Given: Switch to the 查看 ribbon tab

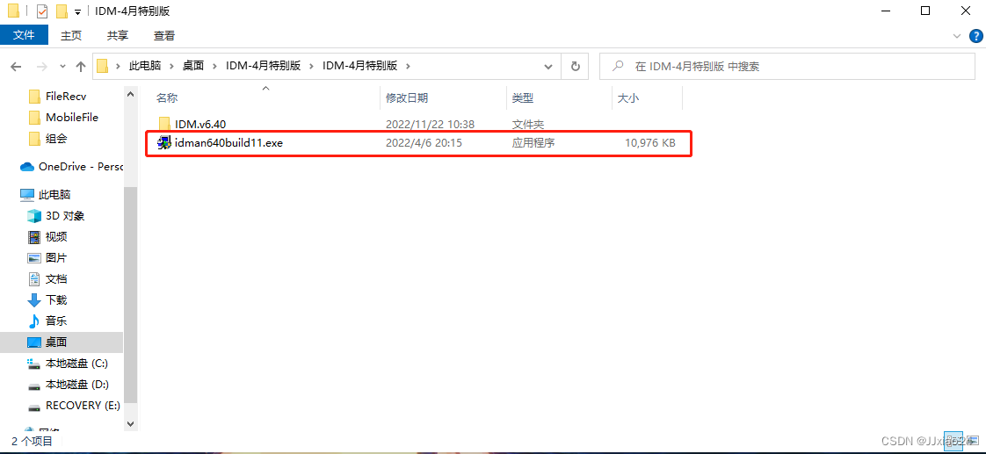Looking at the screenshot, I should coord(164,36).
